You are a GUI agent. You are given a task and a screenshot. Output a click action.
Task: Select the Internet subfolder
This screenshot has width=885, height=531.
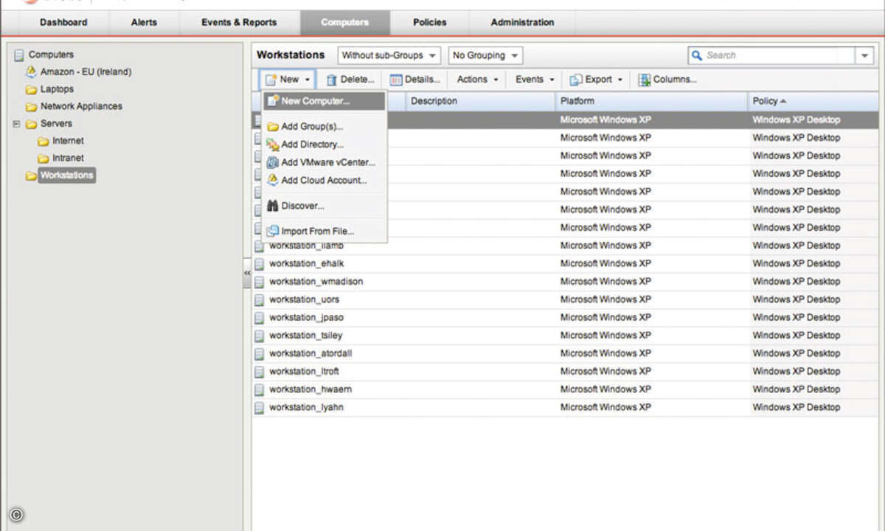pos(68,141)
